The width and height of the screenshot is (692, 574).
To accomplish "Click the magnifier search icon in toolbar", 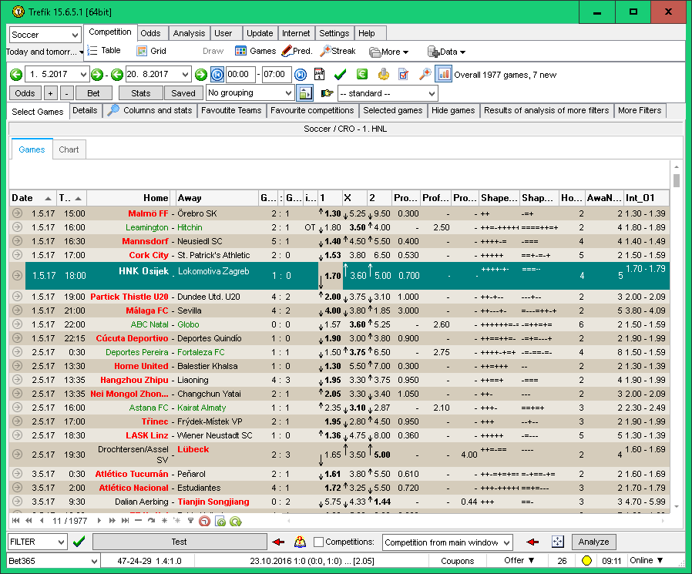I will coord(425,75).
